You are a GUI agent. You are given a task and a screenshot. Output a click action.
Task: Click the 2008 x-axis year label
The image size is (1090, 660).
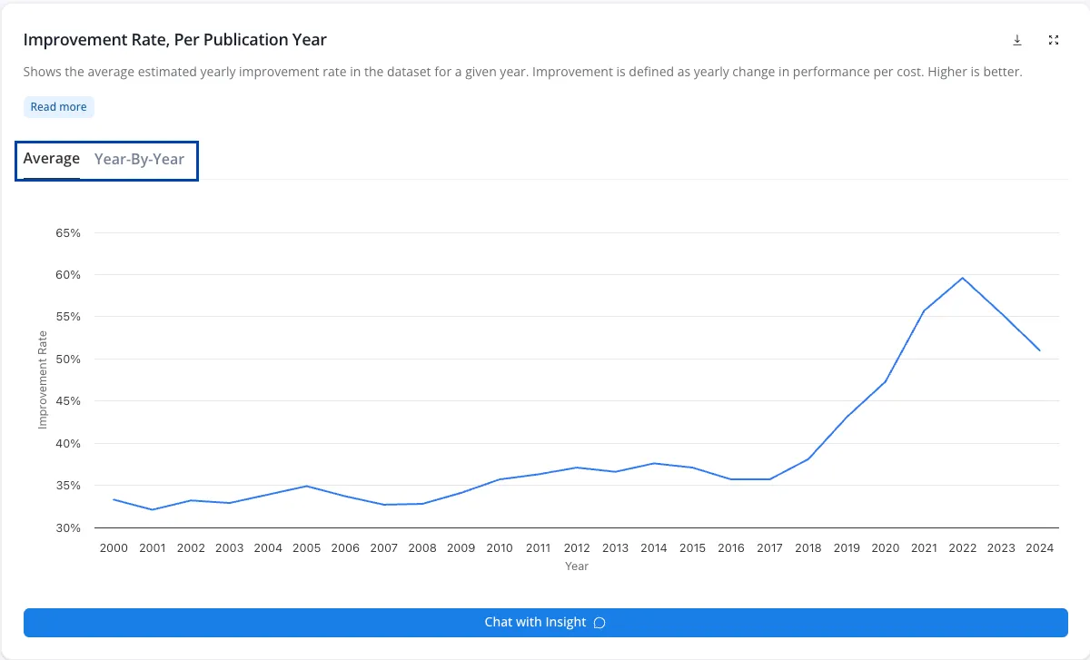point(422,548)
